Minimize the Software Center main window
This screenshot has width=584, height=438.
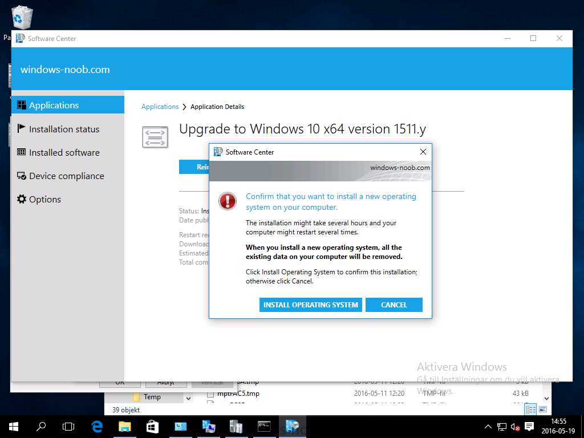pos(507,38)
